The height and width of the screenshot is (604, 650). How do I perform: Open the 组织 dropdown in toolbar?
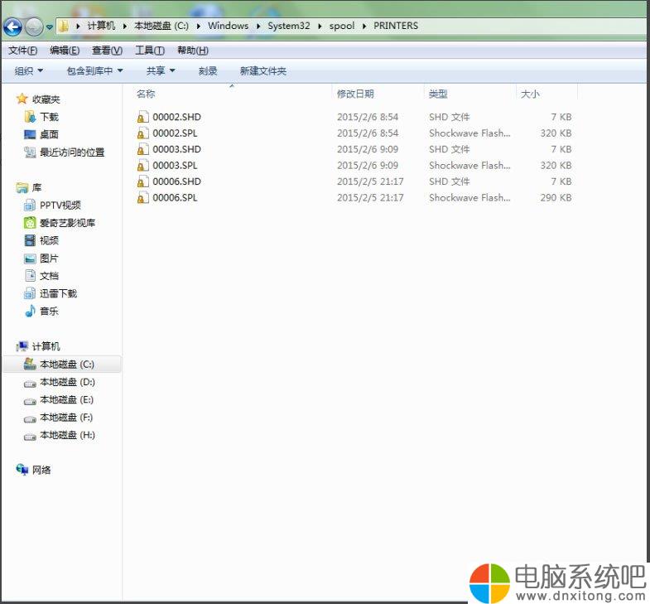tap(29, 71)
